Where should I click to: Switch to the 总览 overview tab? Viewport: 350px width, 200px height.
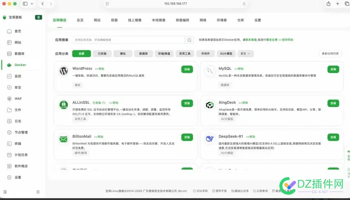point(80,20)
